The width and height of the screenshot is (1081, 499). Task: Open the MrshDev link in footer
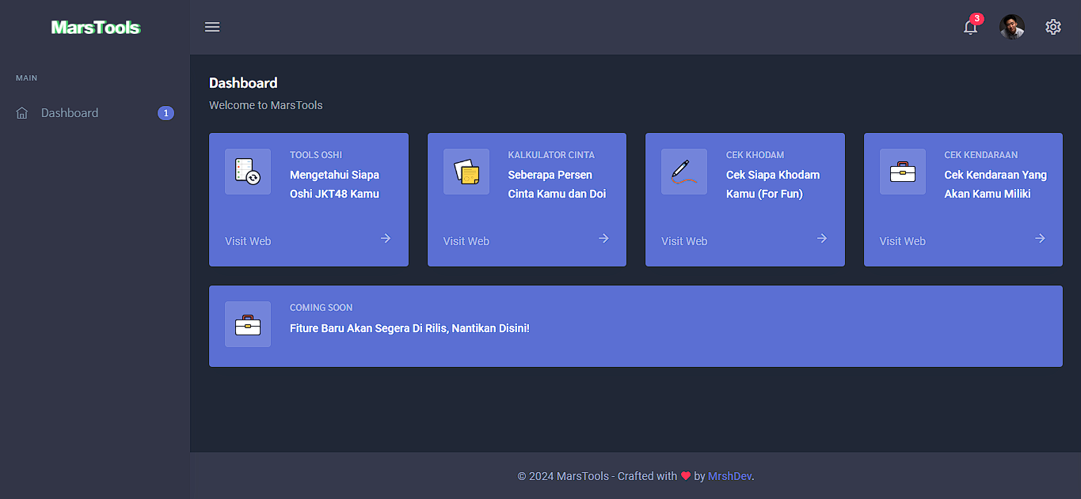coord(729,476)
